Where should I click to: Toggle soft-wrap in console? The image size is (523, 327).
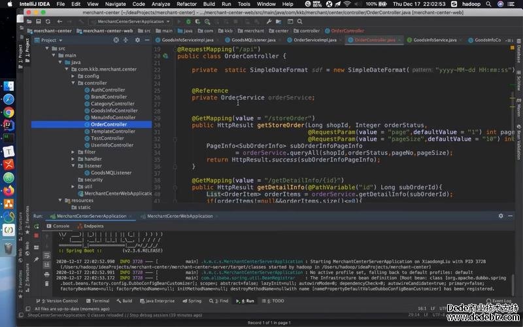tap(46, 256)
